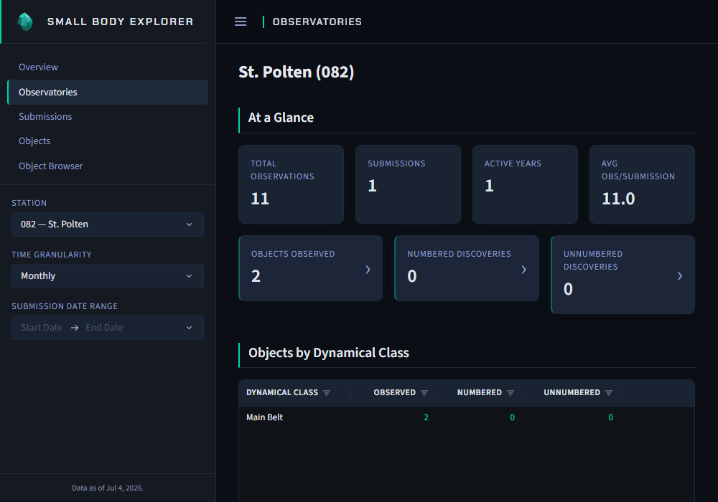Open filter icon on Dynamical Class column
The image size is (718, 502).
pos(327,393)
